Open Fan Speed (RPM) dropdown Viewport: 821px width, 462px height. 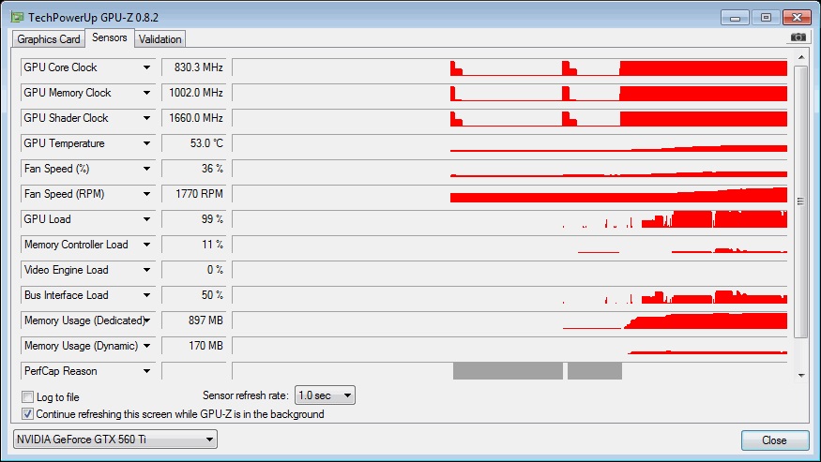[146, 194]
